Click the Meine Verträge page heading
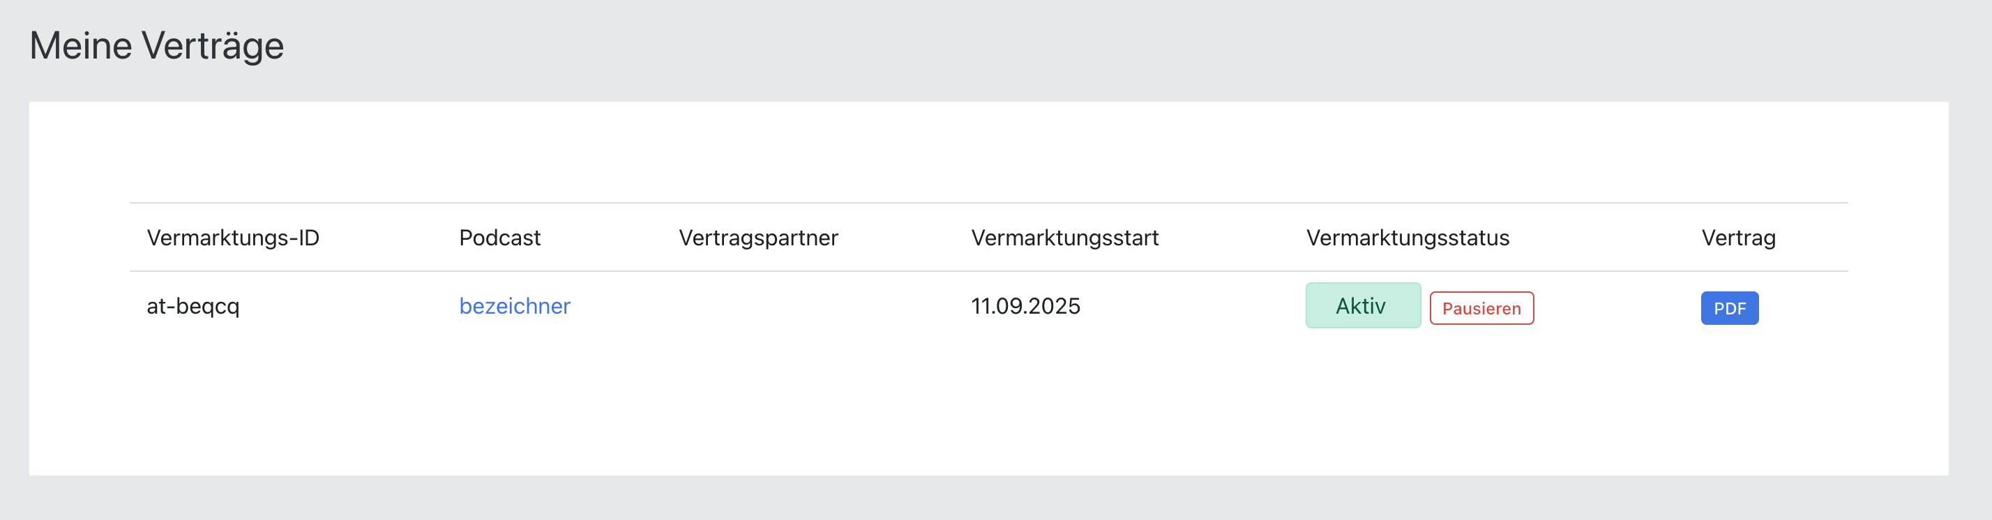 tap(157, 45)
